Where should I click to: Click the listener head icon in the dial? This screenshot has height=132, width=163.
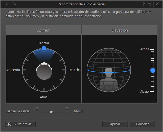(x=44, y=71)
